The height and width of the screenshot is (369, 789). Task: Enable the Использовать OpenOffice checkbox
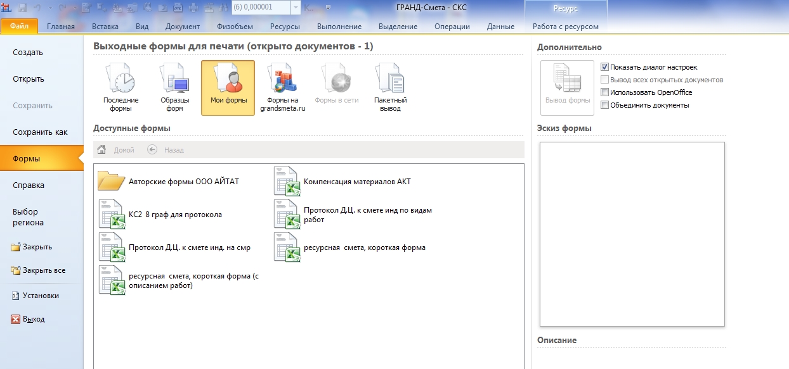tap(604, 92)
